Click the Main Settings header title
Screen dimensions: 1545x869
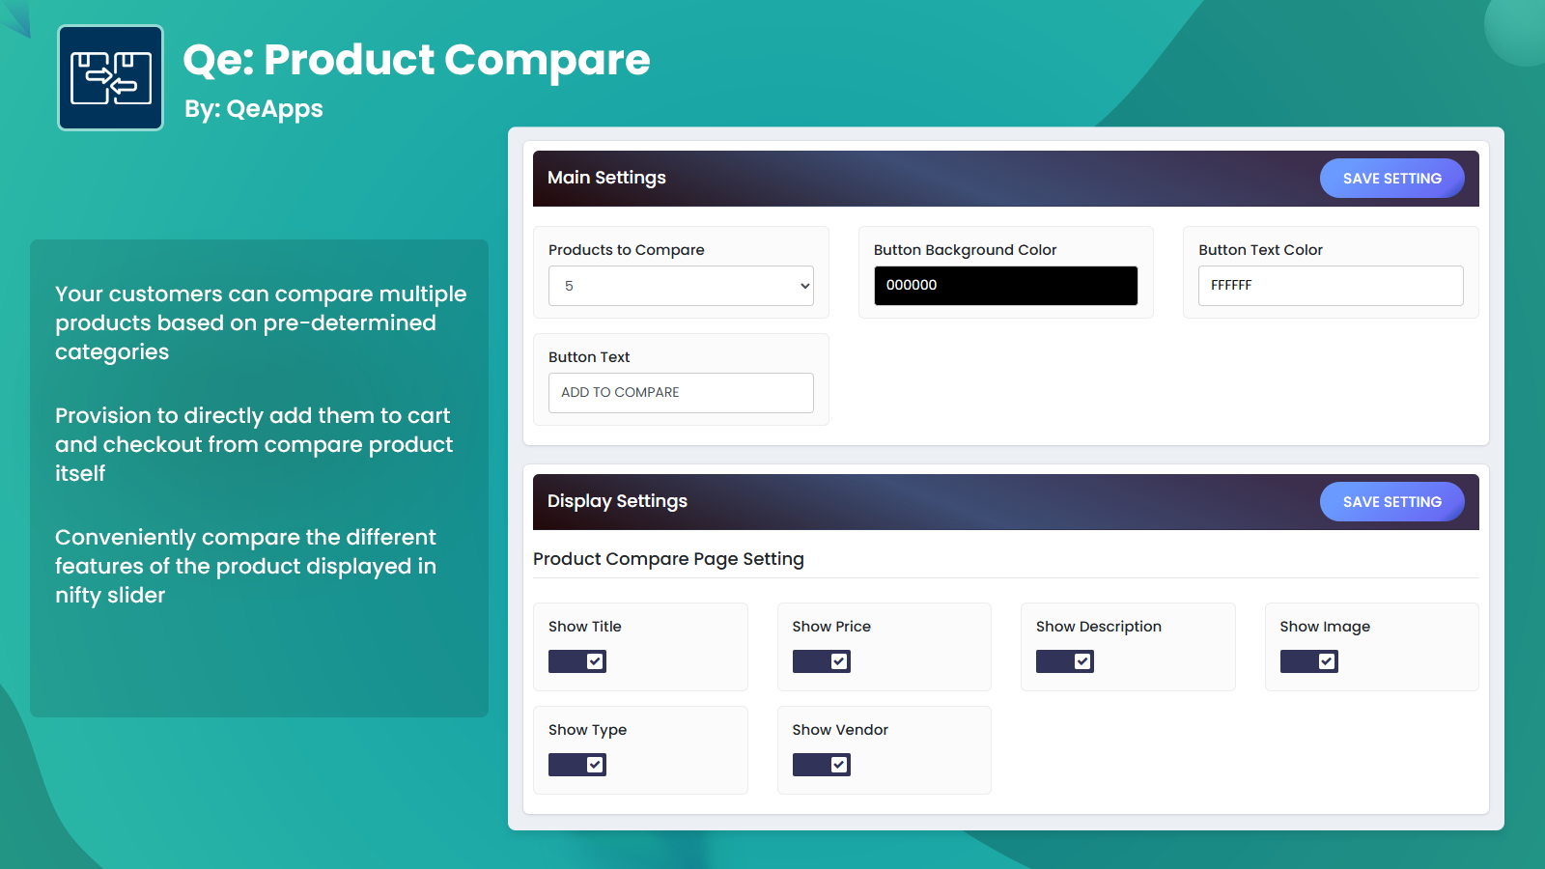(606, 178)
